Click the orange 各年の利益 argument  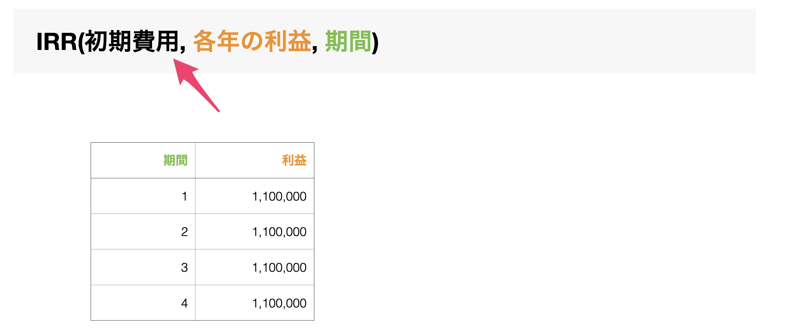[252, 42]
